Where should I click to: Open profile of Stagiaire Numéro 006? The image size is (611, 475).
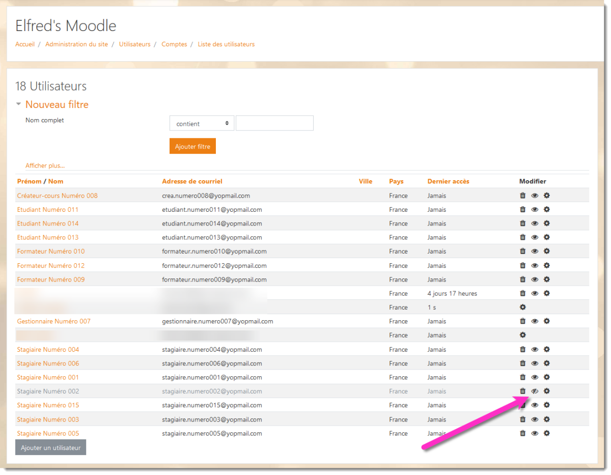pos(48,364)
